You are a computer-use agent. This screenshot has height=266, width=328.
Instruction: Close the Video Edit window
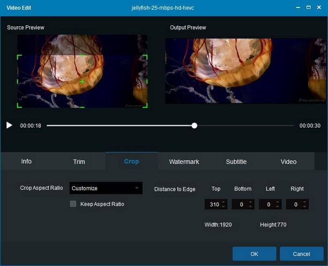319,8
